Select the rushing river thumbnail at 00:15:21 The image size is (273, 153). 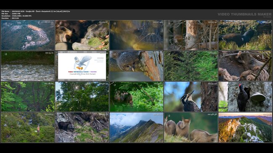tap(28, 66)
